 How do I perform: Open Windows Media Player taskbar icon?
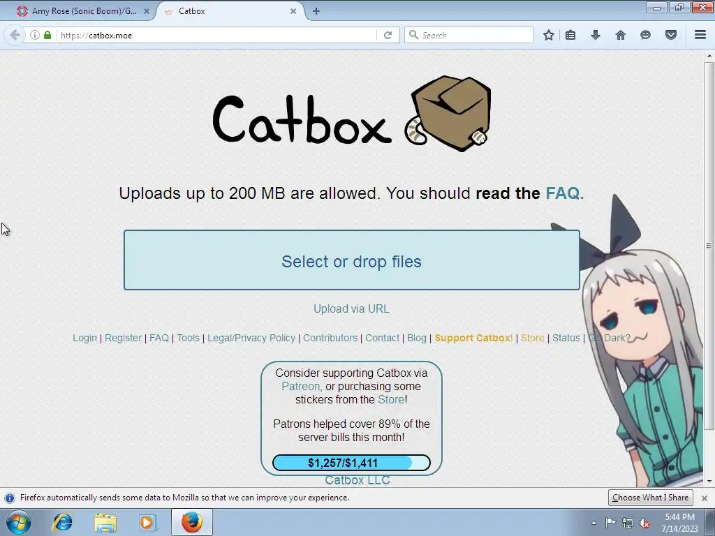tap(148, 522)
